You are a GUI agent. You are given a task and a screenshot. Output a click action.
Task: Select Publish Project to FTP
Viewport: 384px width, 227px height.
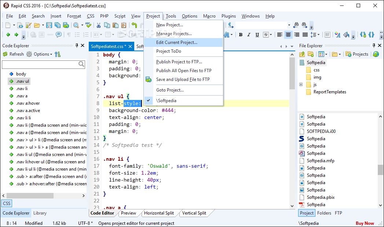coord(183,62)
